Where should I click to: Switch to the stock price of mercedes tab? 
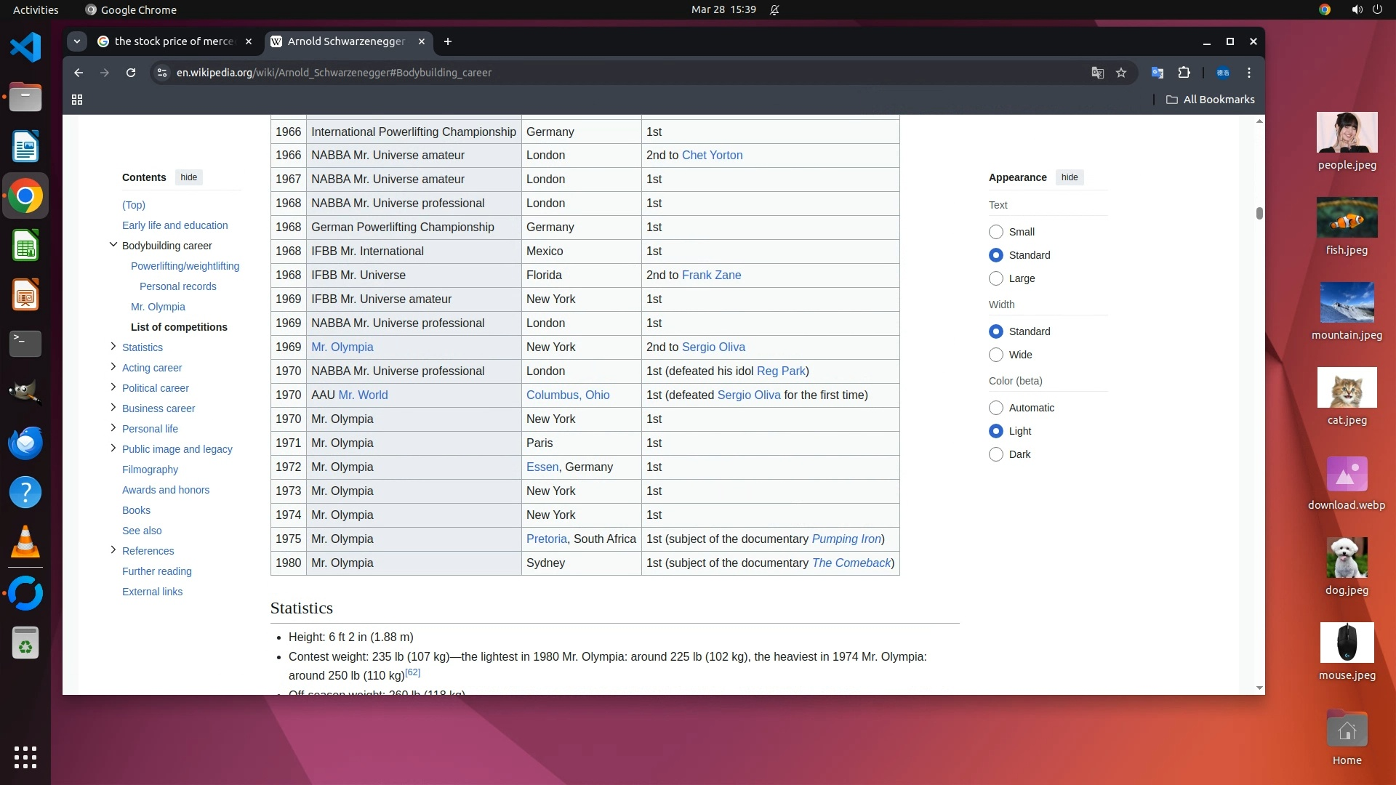[x=174, y=41]
